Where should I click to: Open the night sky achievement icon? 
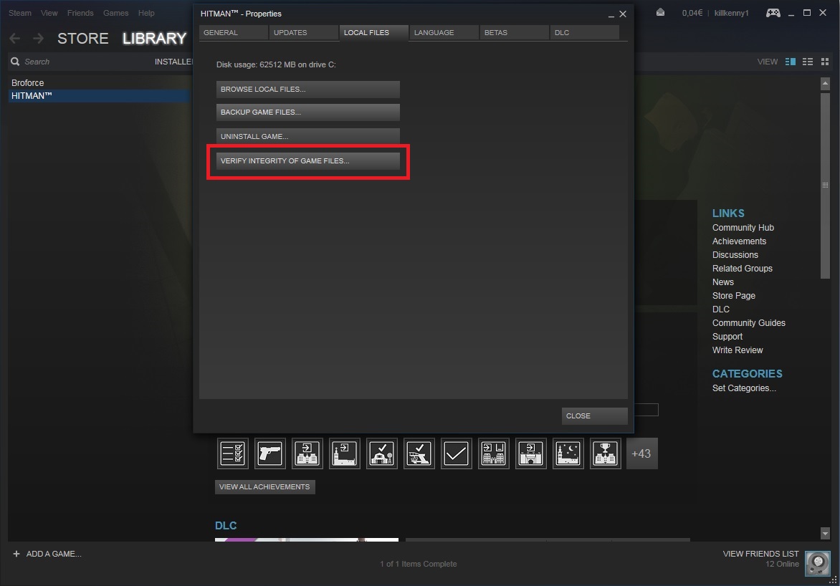point(568,453)
